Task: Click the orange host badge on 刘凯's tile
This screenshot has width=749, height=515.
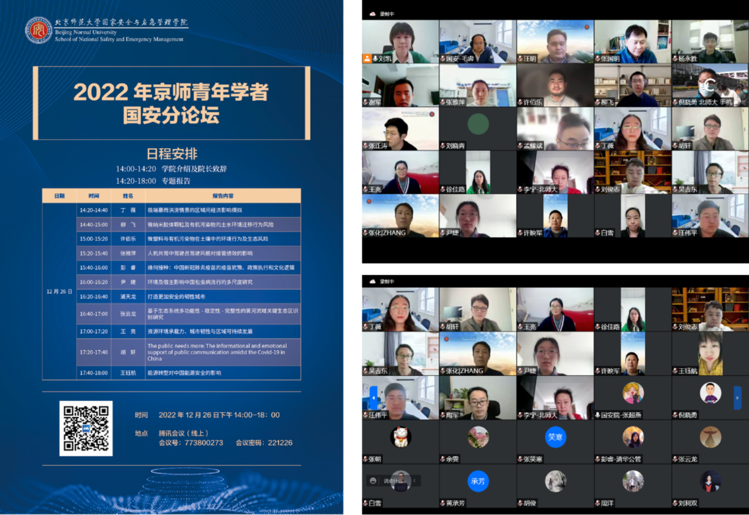Action: tap(367, 58)
